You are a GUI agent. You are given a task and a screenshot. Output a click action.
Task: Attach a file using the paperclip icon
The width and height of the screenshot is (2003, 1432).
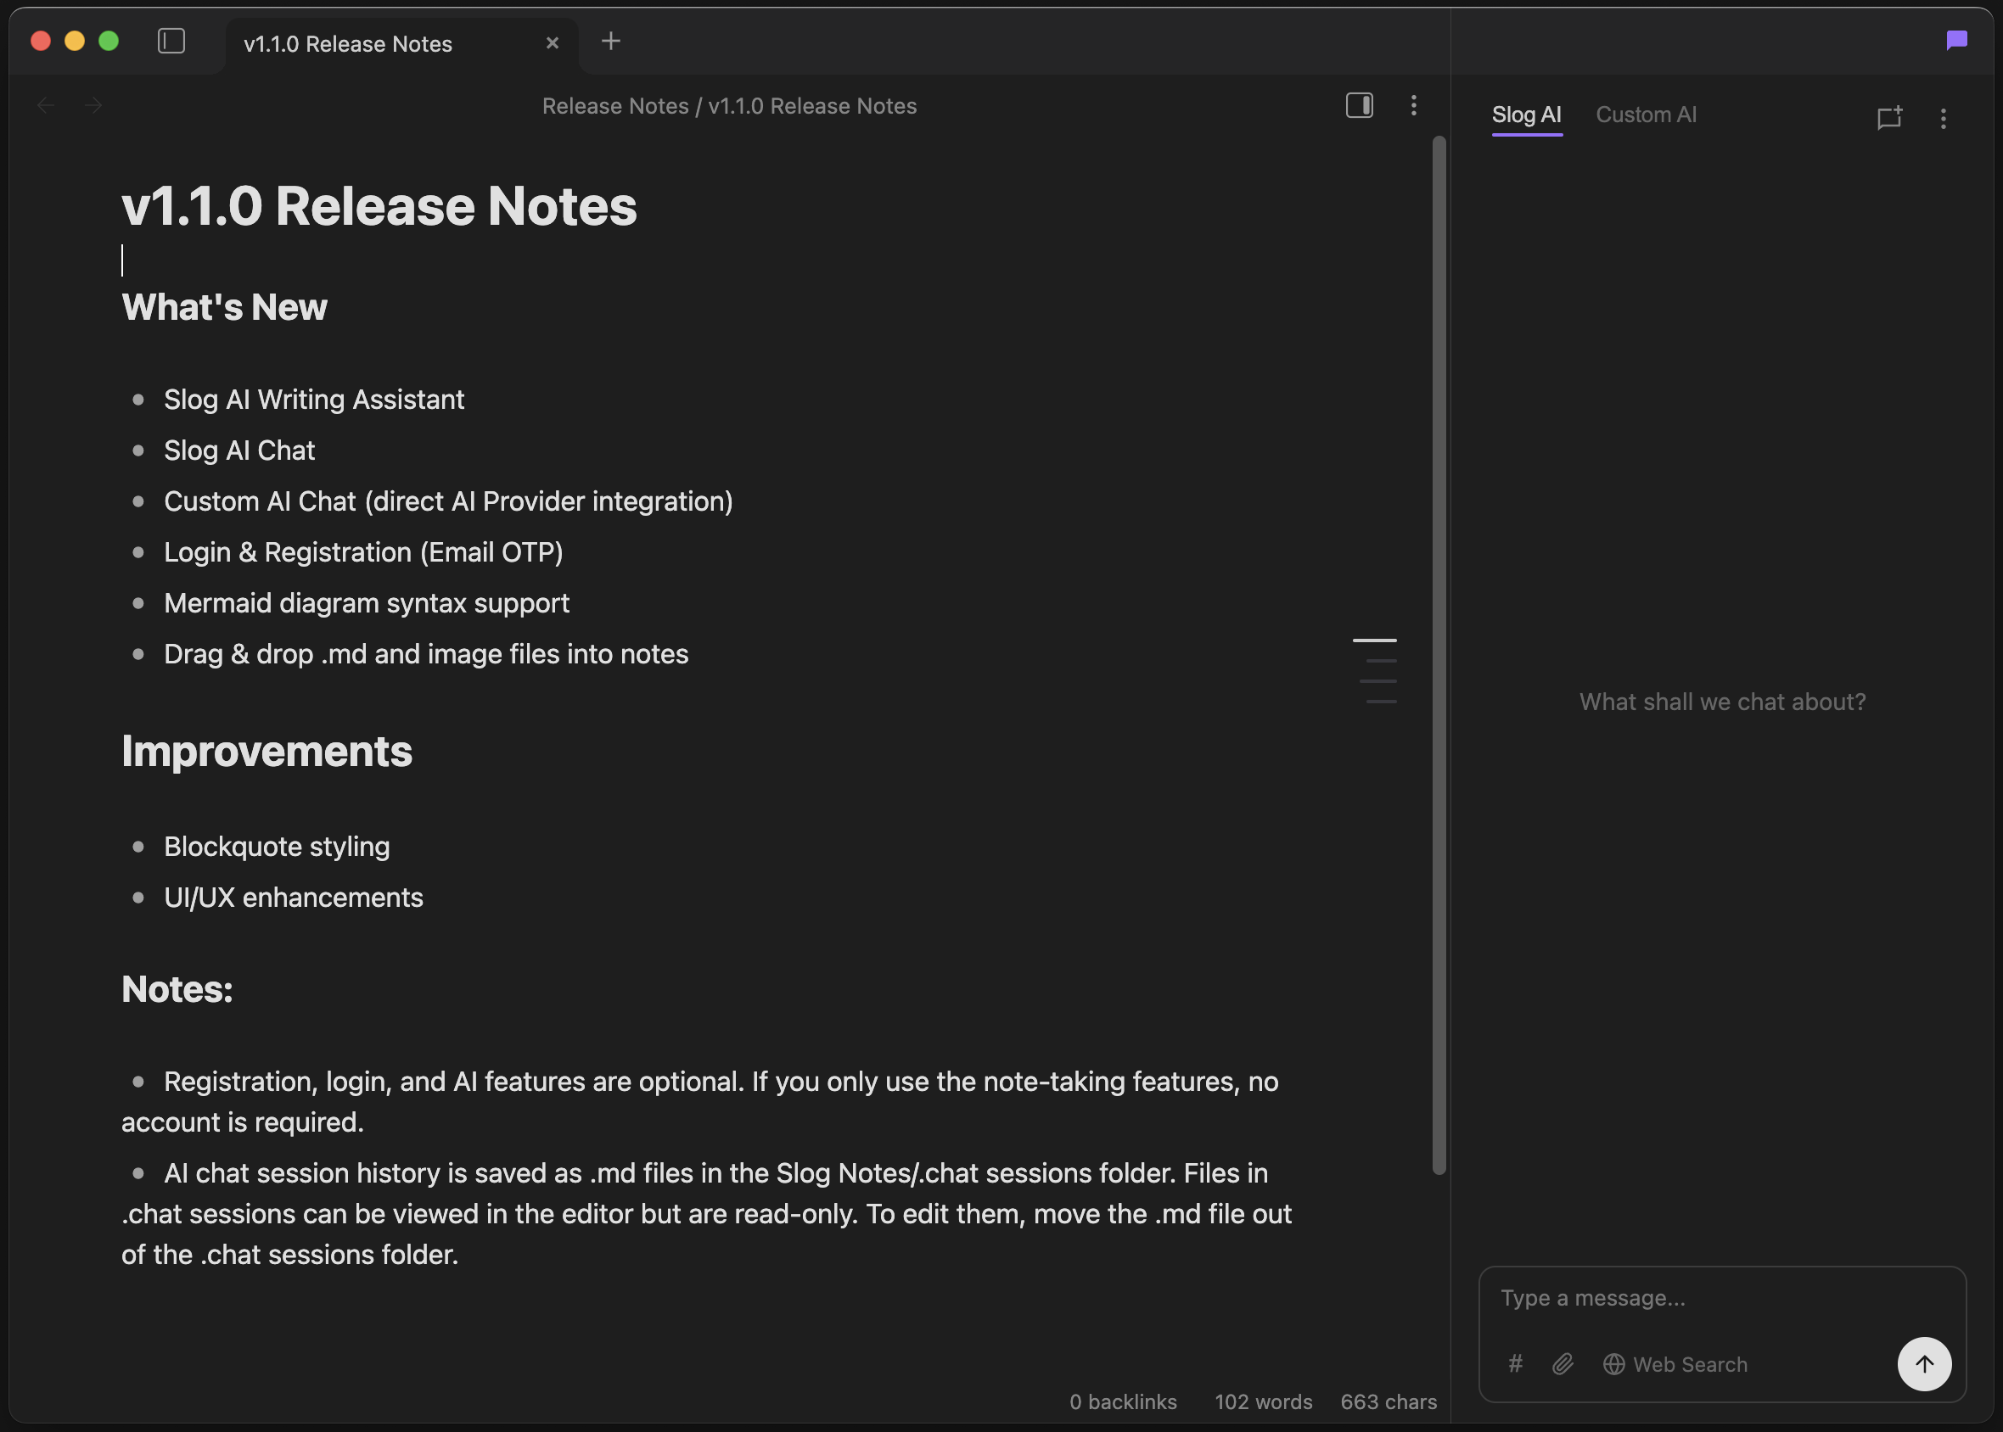coord(1563,1364)
